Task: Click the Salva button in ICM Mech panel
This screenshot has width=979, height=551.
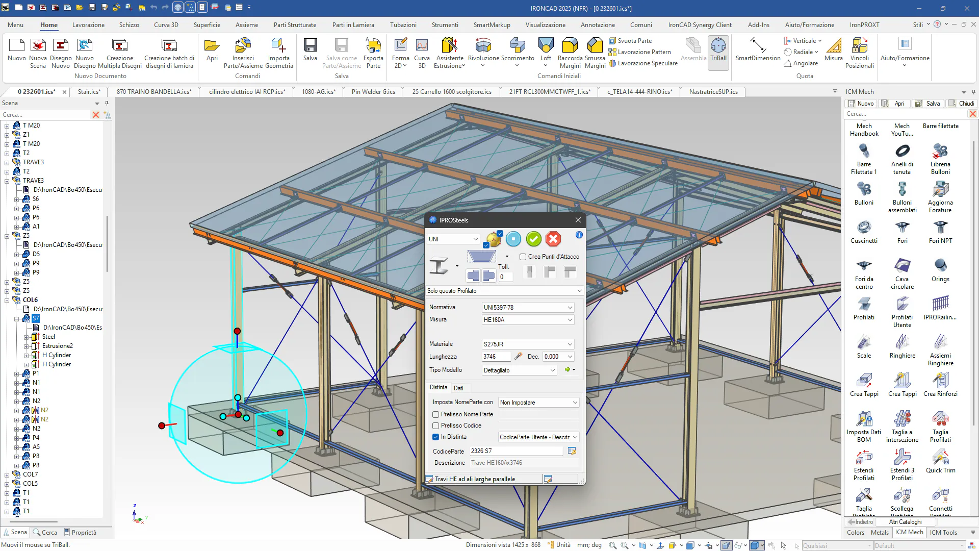Action: (x=928, y=104)
